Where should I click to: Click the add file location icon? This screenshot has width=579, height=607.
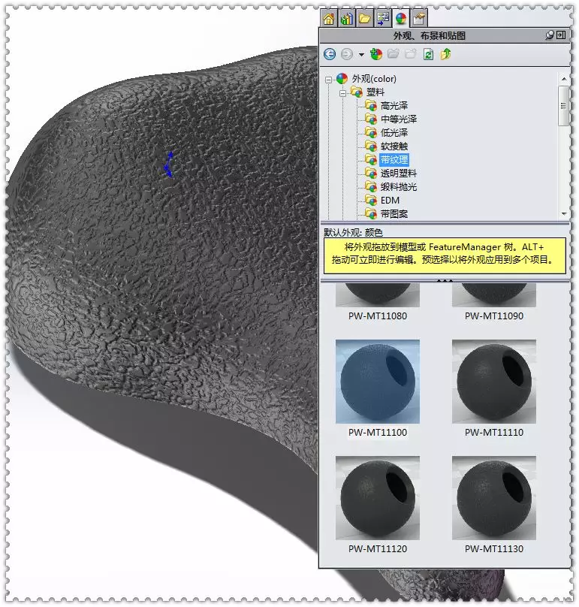point(375,54)
